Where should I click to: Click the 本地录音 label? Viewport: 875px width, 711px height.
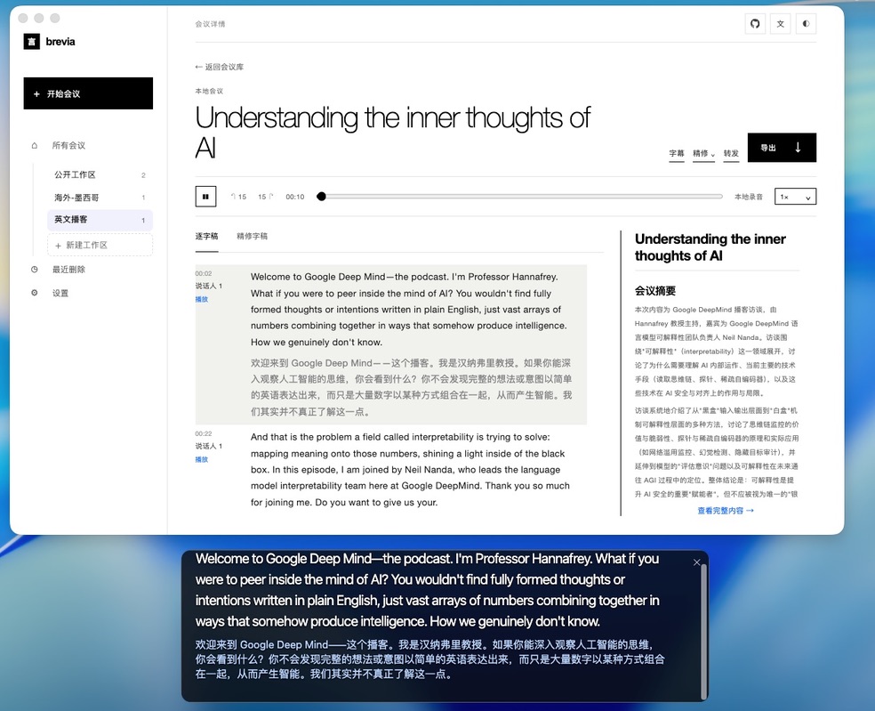click(x=749, y=197)
